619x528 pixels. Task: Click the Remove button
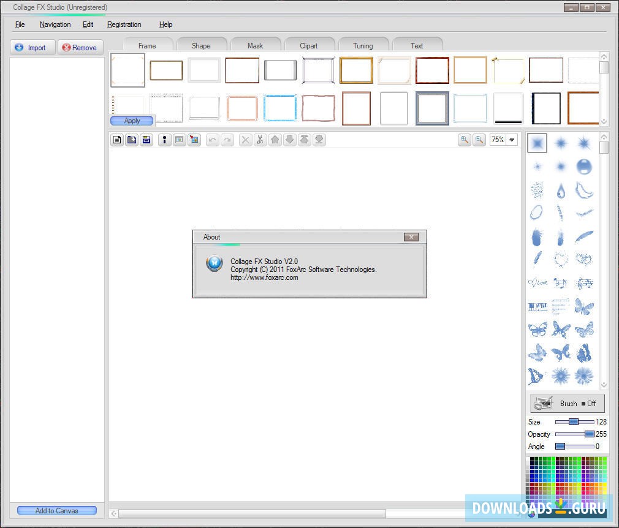tap(80, 47)
